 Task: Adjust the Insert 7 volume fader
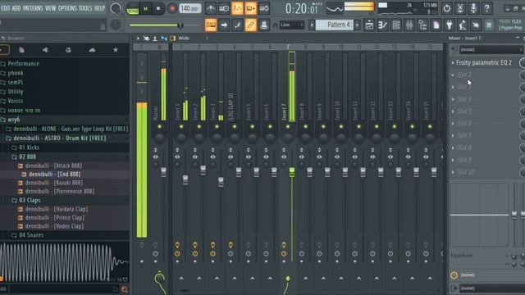(x=292, y=172)
